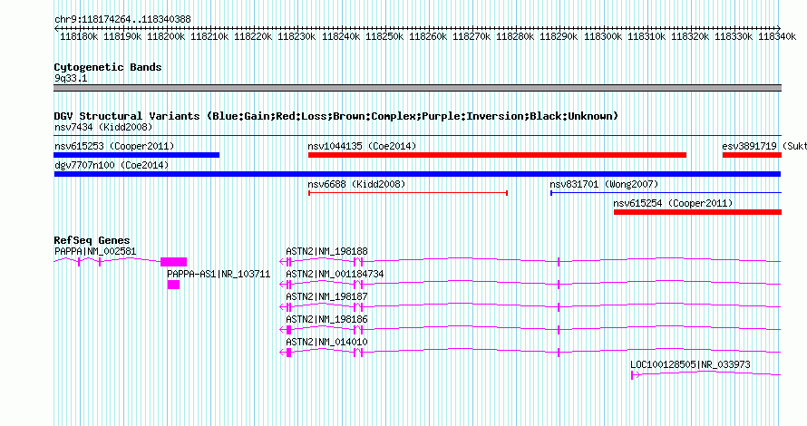Viewport: 807px width, 426px height.
Task: Click the nsv7434 (Kidd2008) variant label
Action: click(x=103, y=127)
